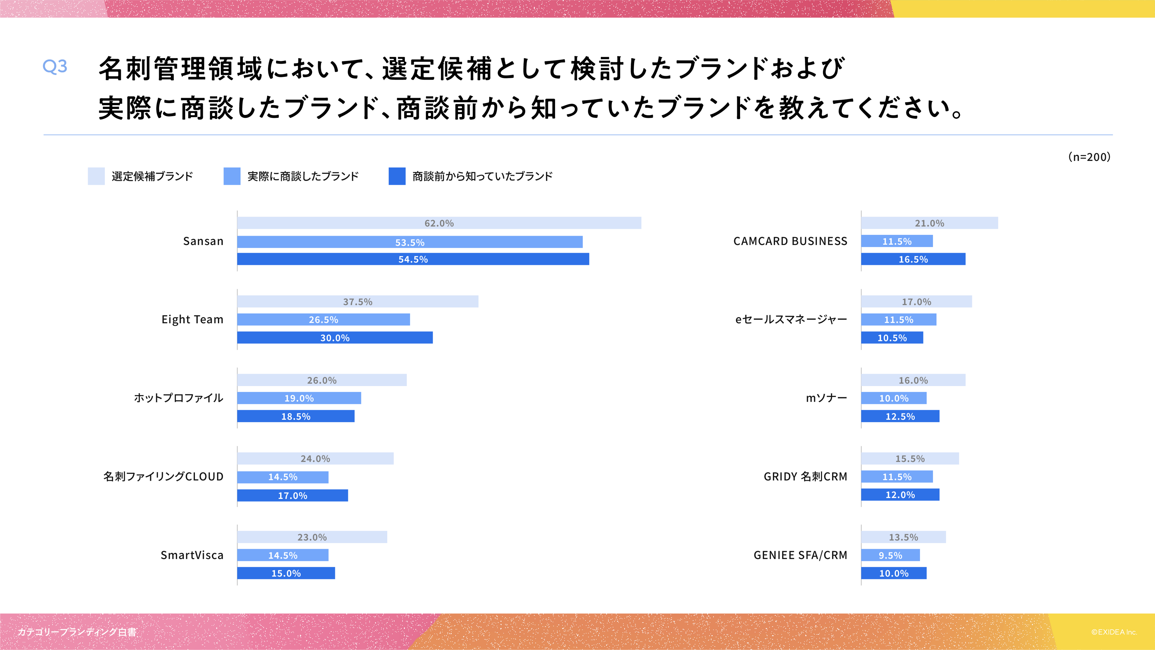1155x650 pixels.
Task: Click the (n=200) sample size note
Action: [x=1089, y=157]
